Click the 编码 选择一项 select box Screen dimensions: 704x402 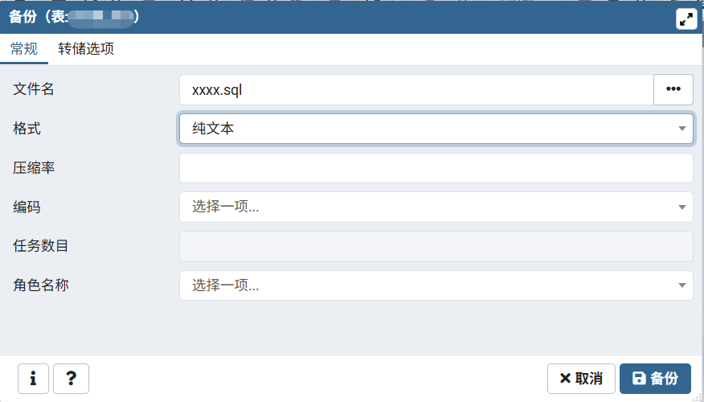(x=426, y=207)
